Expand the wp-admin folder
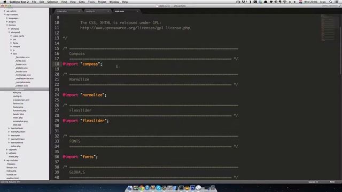Viewport: 342px width, 192px height. click(5, 11)
